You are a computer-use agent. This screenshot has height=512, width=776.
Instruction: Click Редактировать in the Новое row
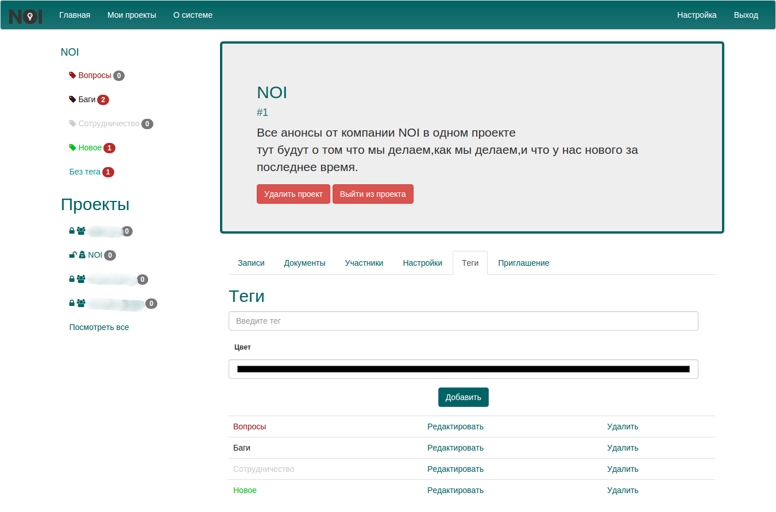click(455, 490)
